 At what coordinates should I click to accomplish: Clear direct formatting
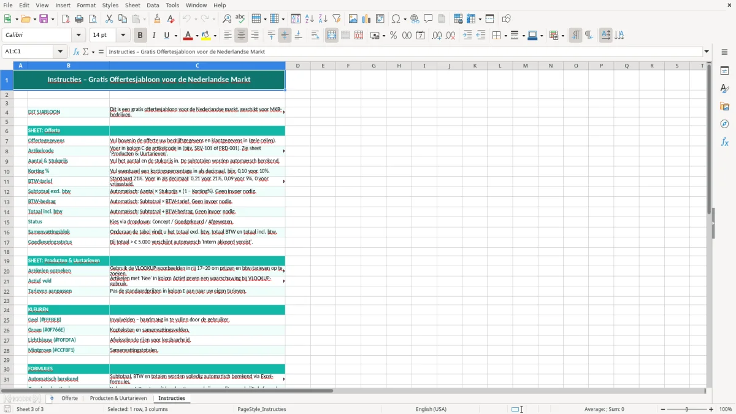point(171,19)
